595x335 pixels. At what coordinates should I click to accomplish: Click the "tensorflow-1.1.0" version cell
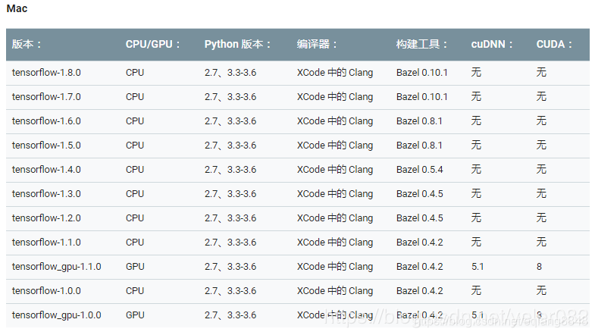coord(46,243)
